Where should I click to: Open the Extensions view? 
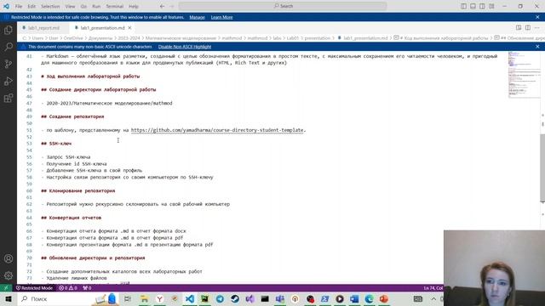(9, 99)
